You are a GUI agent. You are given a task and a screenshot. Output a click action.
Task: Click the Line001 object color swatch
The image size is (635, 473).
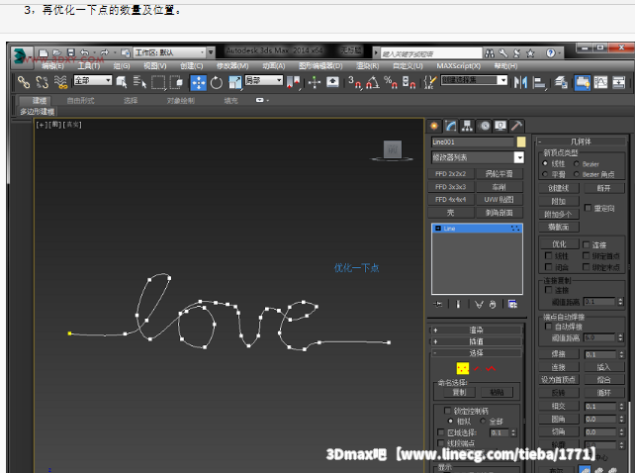click(x=521, y=142)
